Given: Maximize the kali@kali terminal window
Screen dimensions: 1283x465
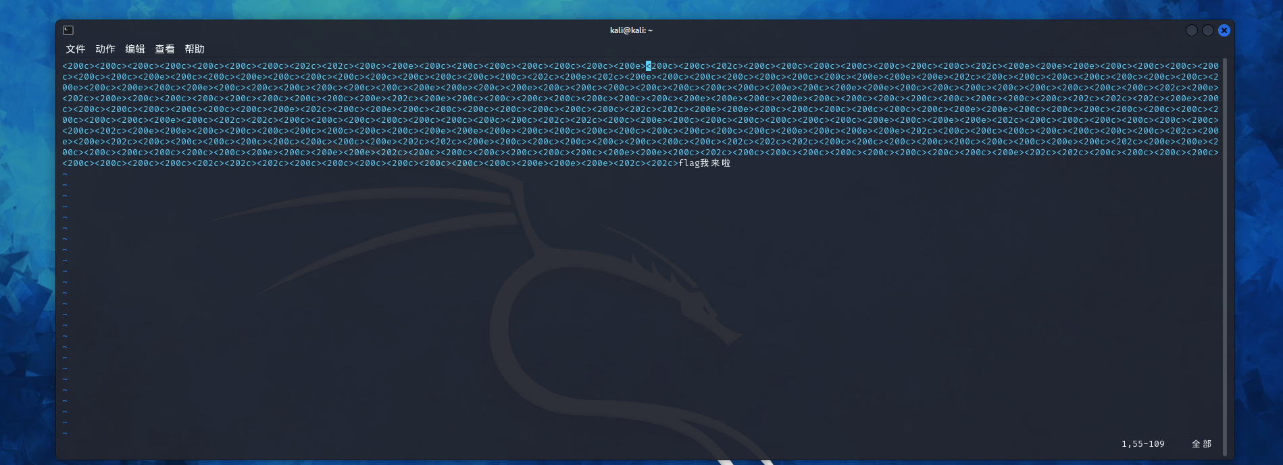Looking at the screenshot, I should pyautogui.click(x=1208, y=30).
